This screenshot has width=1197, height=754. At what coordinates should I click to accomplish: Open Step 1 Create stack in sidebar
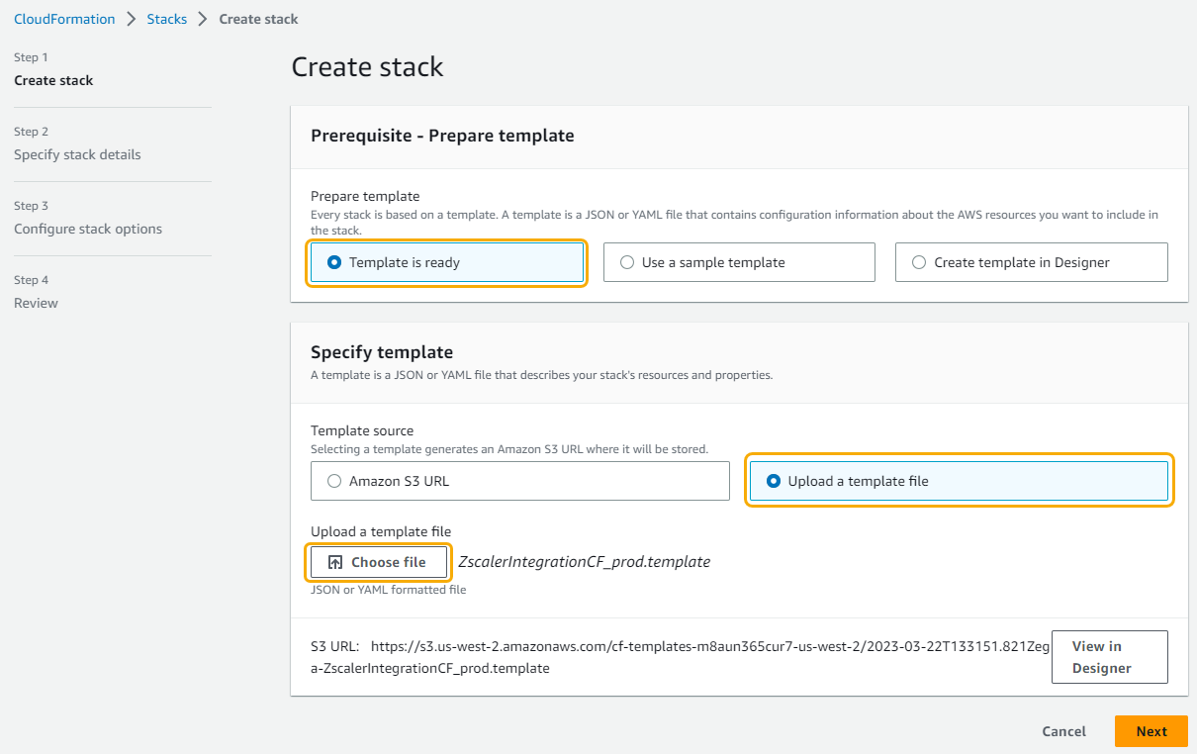[x=53, y=80]
